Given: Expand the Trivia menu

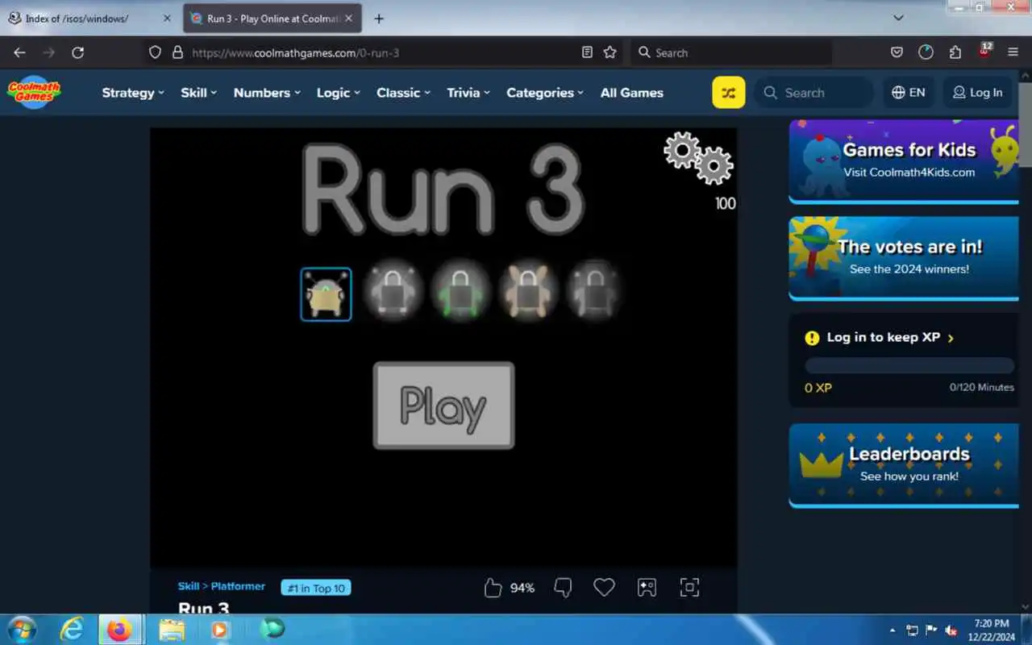Looking at the screenshot, I should tap(468, 93).
